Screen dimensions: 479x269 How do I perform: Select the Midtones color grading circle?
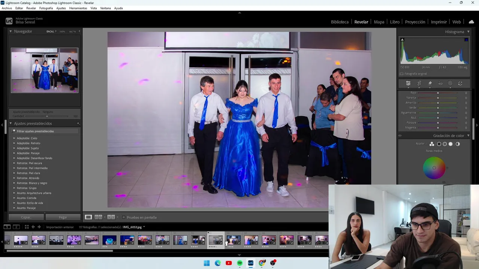pos(445,144)
